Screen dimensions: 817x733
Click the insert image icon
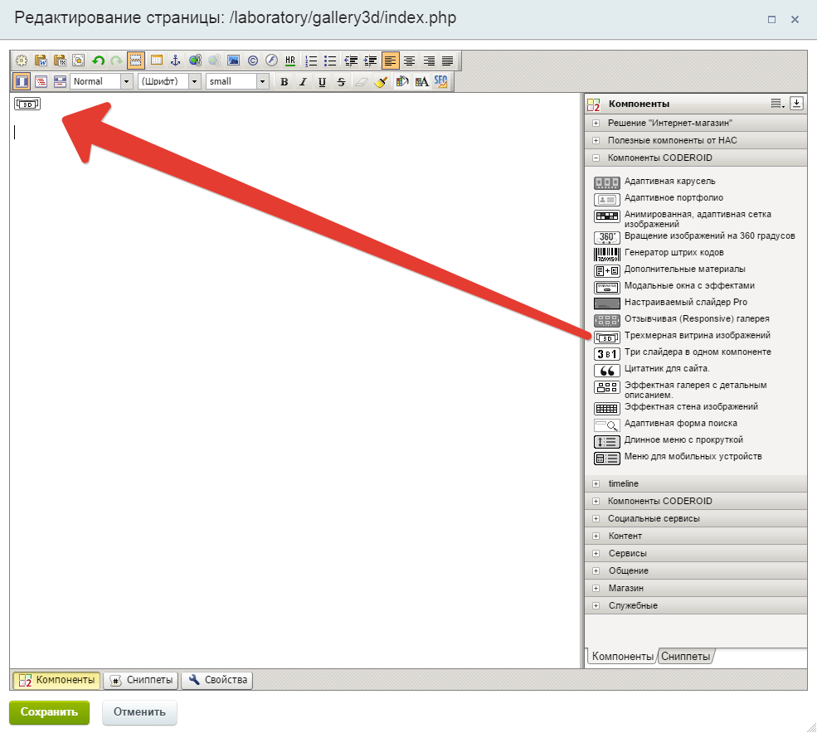click(233, 61)
